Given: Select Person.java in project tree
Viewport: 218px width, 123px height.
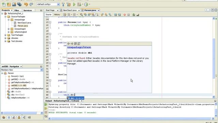Looking at the screenshot, I should tap(22, 26).
